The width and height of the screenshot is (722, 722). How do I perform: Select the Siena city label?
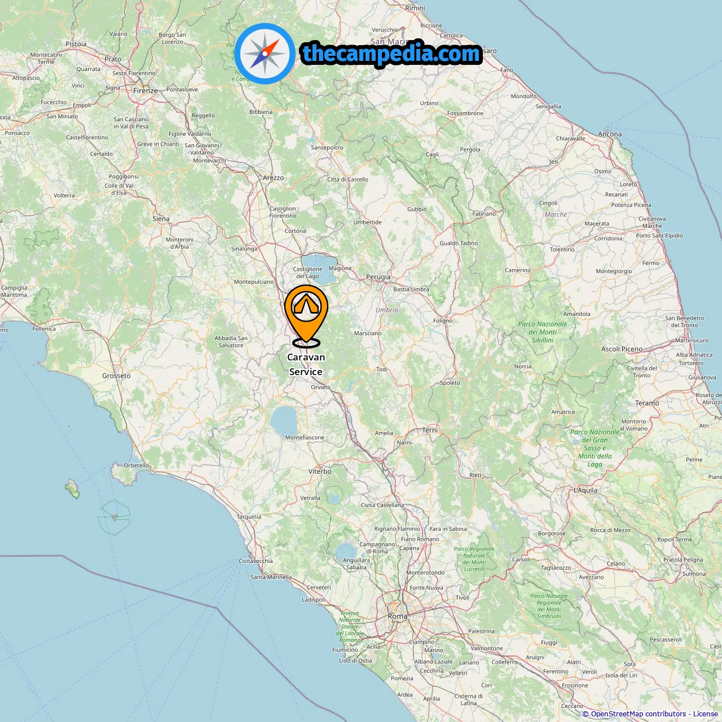tap(161, 219)
